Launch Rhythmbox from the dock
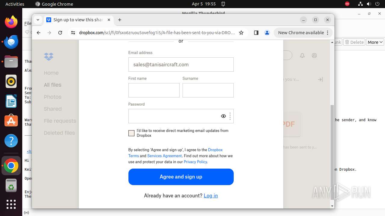This screenshot has width=385, height=216. pos(11,81)
